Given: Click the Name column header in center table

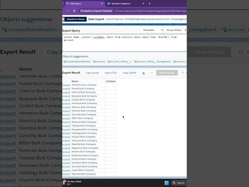Looking at the screenshot, I should point(88,81).
